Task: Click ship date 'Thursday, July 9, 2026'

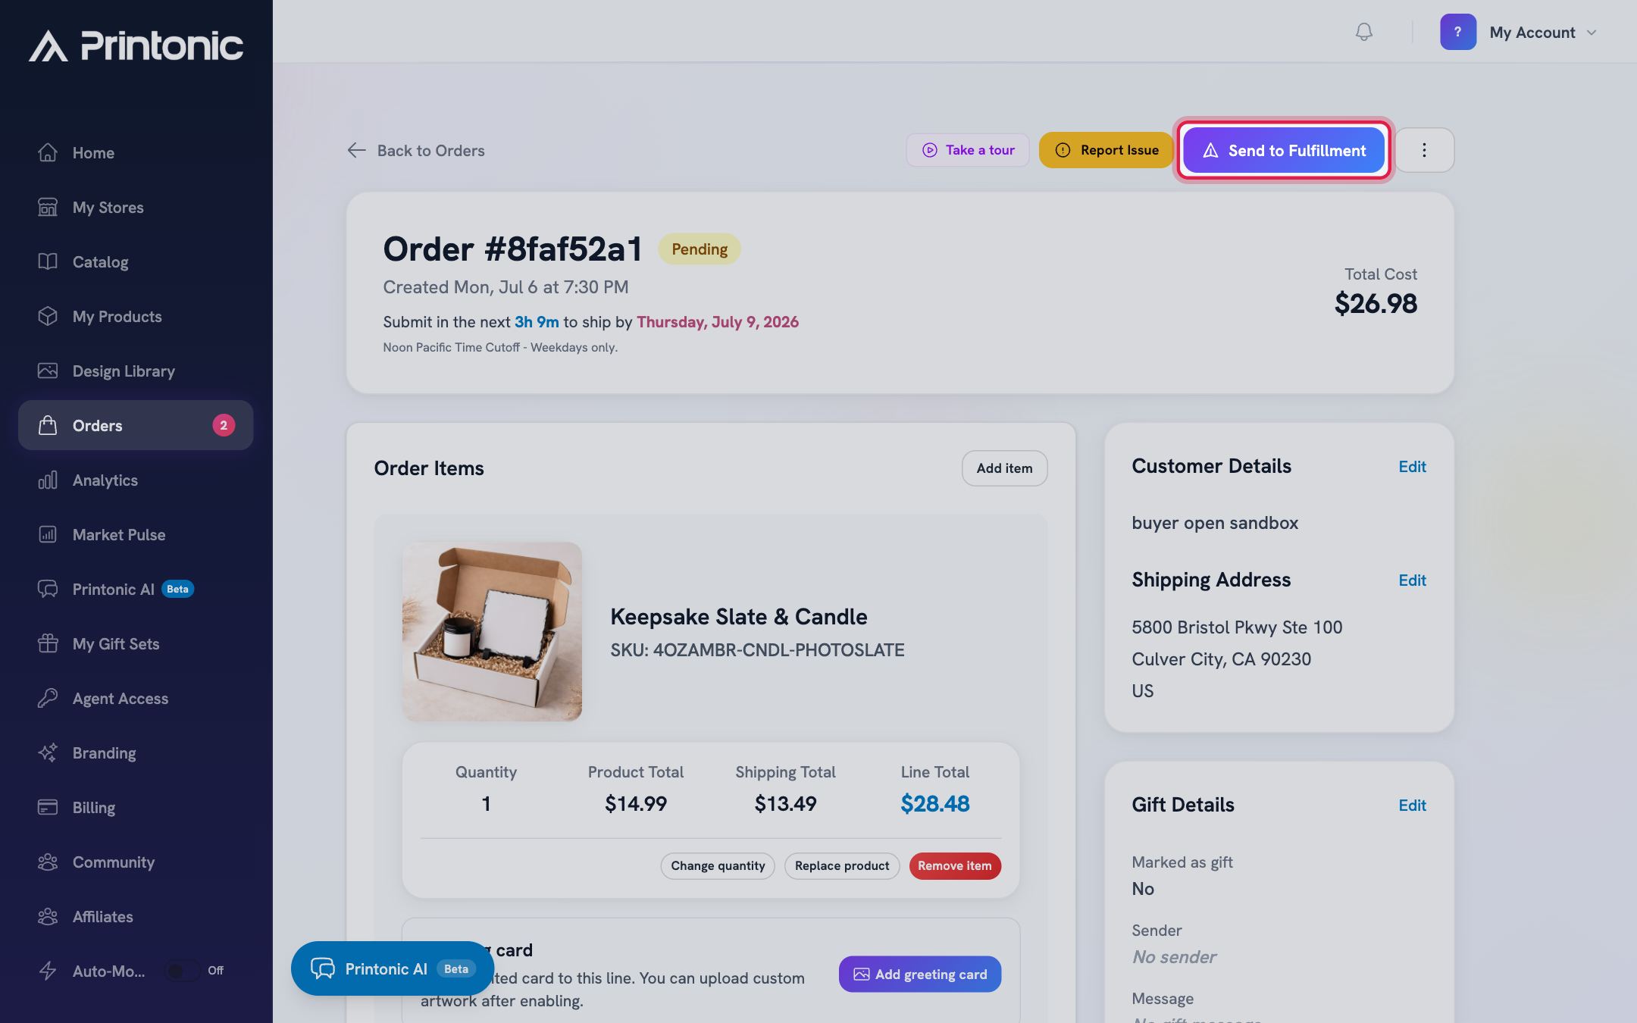Action: coord(718,322)
